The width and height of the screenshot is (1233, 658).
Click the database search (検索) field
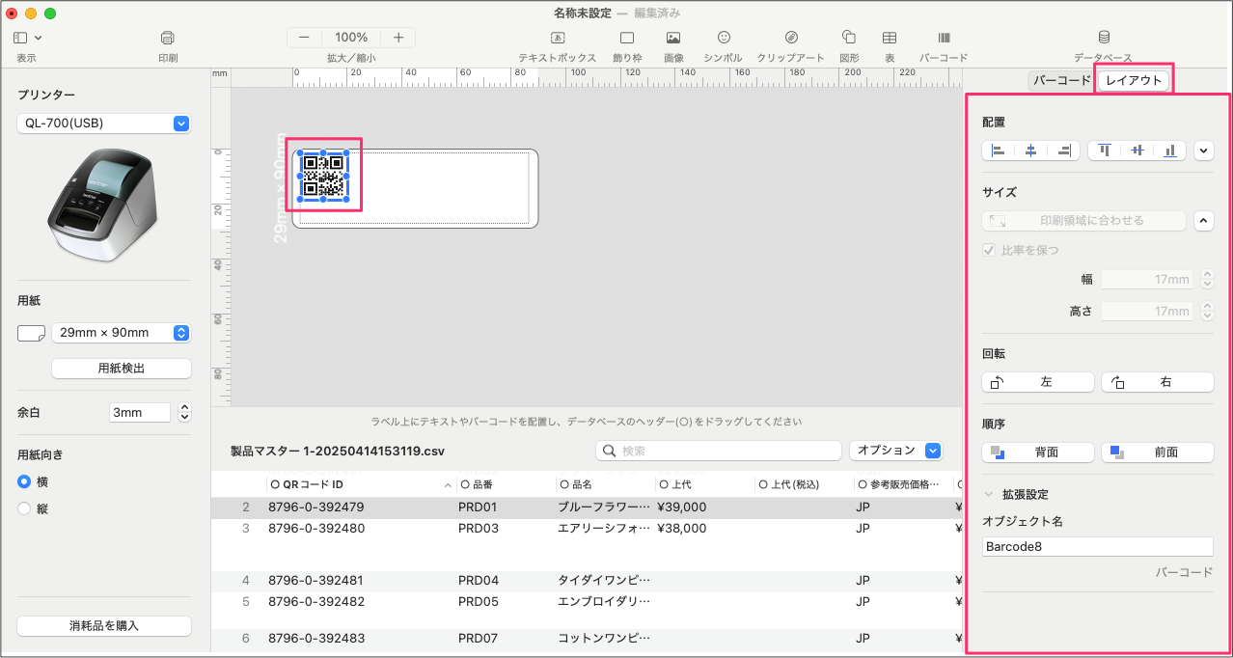pyautogui.click(x=719, y=451)
